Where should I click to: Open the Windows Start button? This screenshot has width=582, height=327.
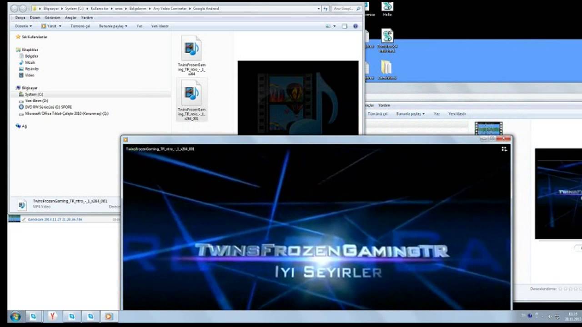[x=15, y=317]
